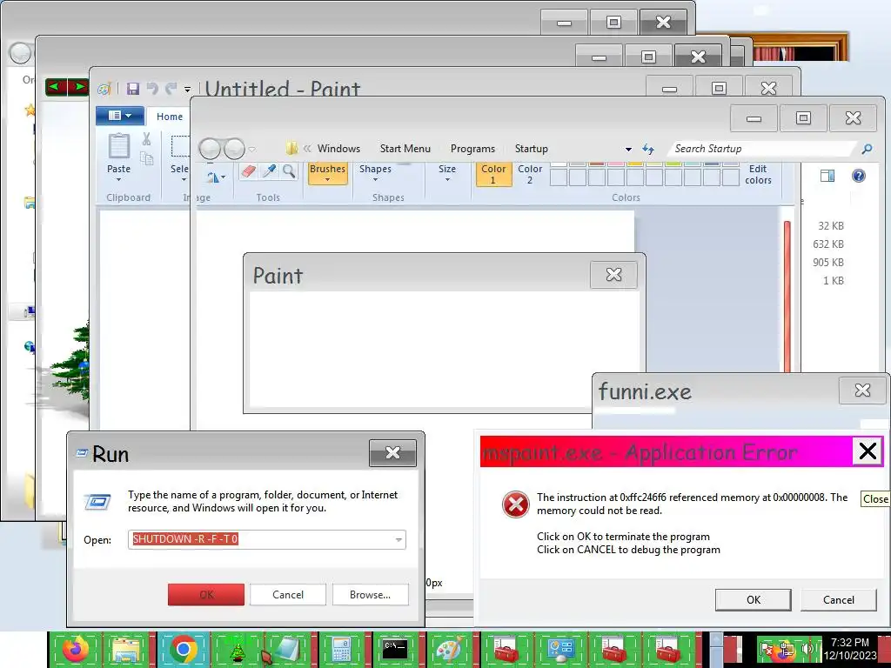Click the clock showing 7:32 PM
The image size is (891, 668).
point(850,649)
